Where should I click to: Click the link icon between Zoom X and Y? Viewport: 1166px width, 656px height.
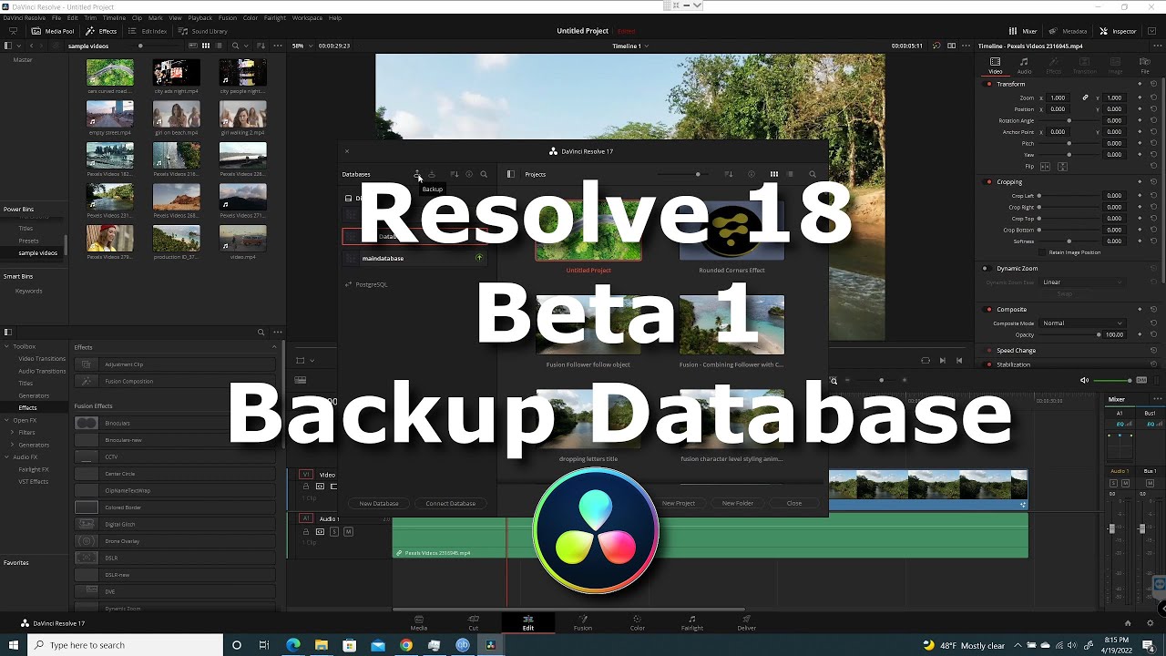click(1085, 97)
